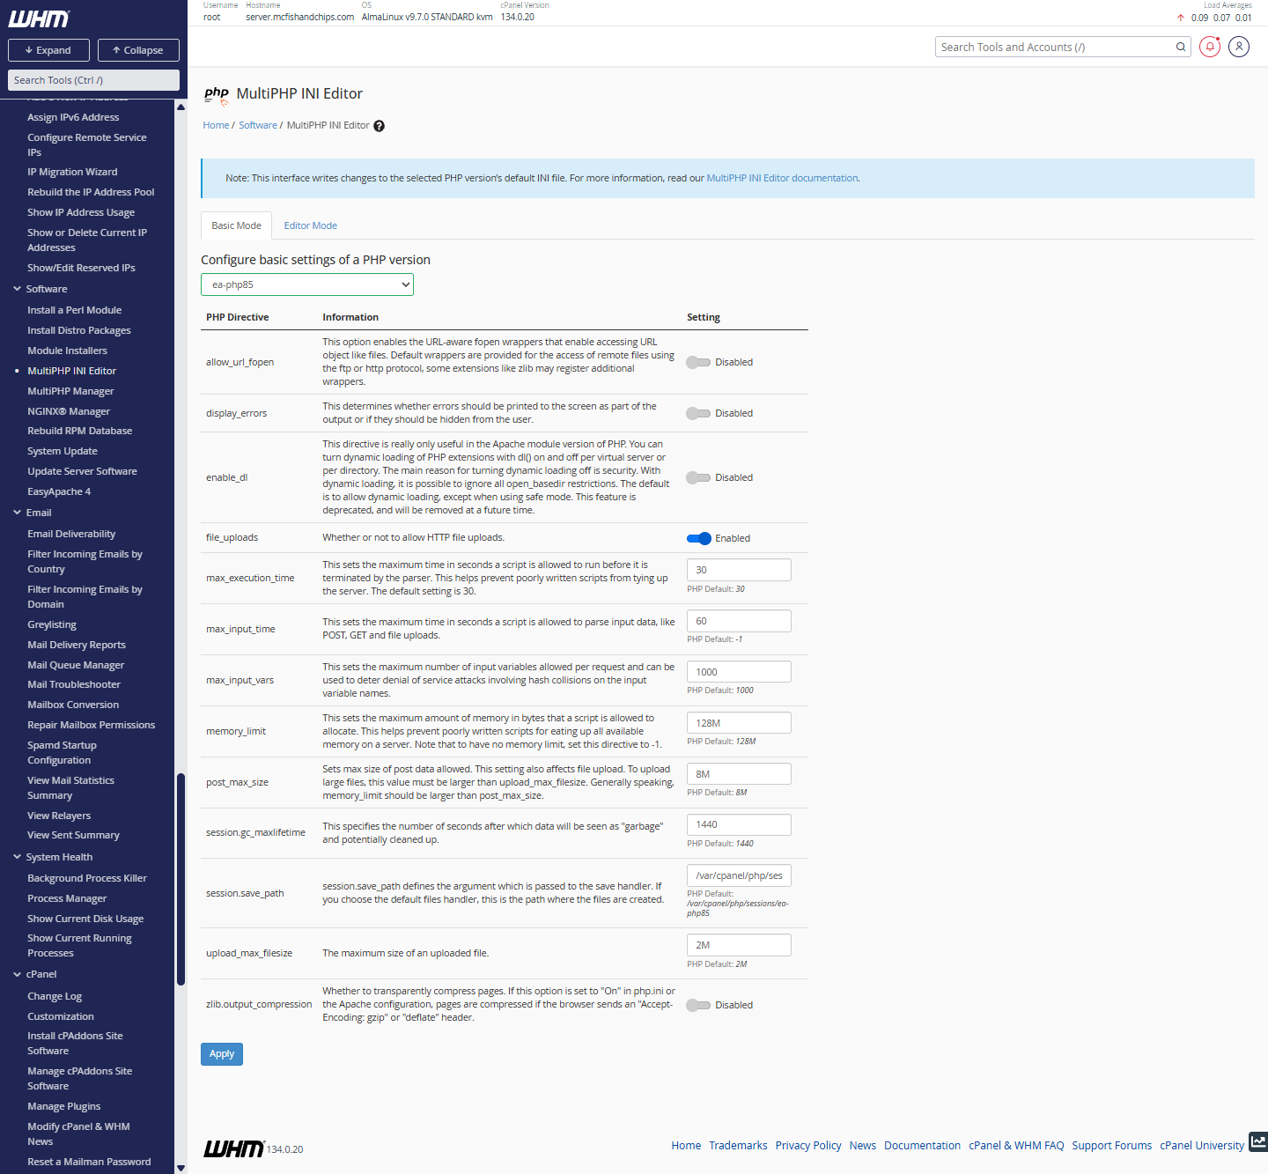Switch to the Editor Mode tab
The height and width of the screenshot is (1174, 1268).
310,225
